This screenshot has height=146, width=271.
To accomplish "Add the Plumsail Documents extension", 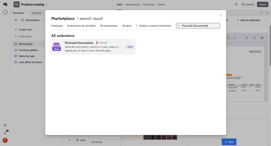I will (130, 47).
